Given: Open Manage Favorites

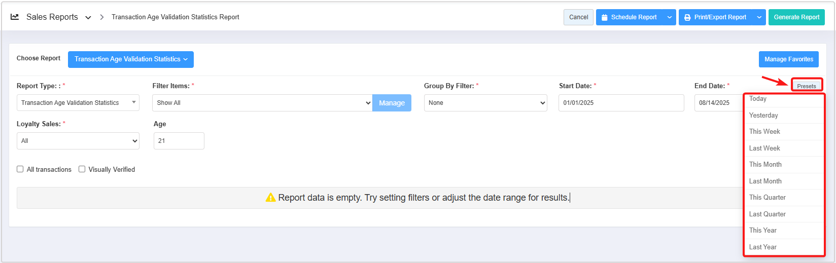Looking at the screenshot, I should pyautogui.click(x=788, y=59).
